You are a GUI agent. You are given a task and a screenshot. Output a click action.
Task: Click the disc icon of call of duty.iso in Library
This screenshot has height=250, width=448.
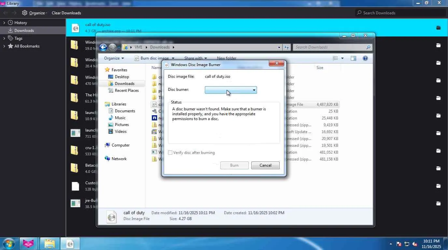tap(76, 28)
